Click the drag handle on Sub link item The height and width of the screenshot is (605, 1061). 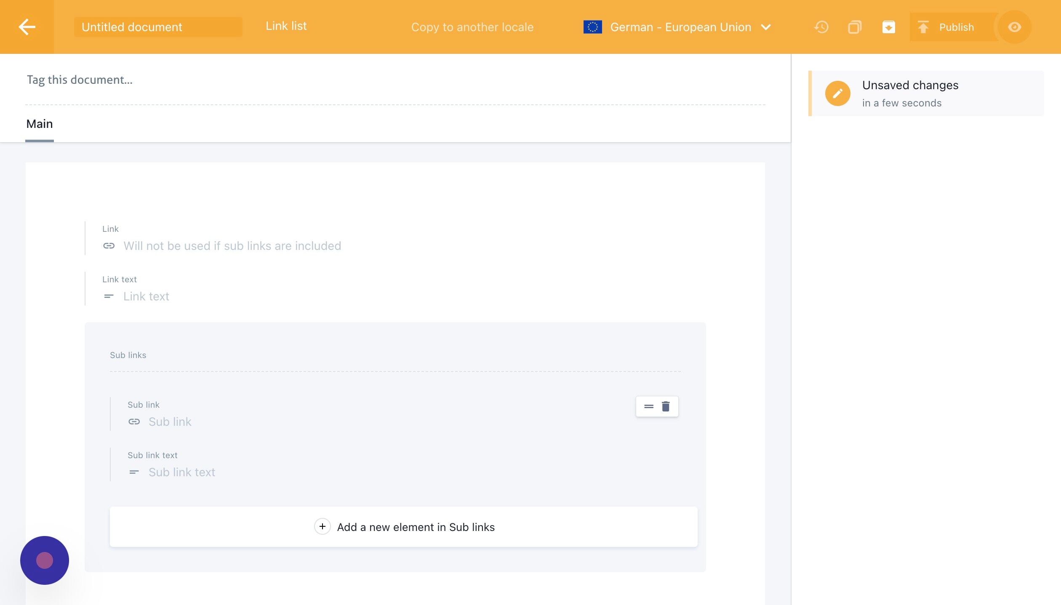click(x=649, y=406)
